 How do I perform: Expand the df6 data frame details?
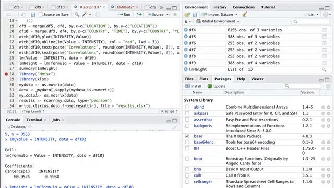click(186, 43)
